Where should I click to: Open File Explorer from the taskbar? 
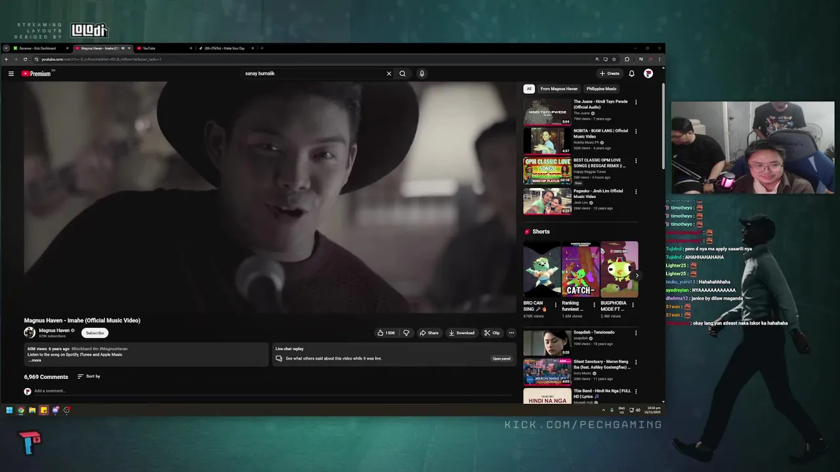[x=32, y=410]
